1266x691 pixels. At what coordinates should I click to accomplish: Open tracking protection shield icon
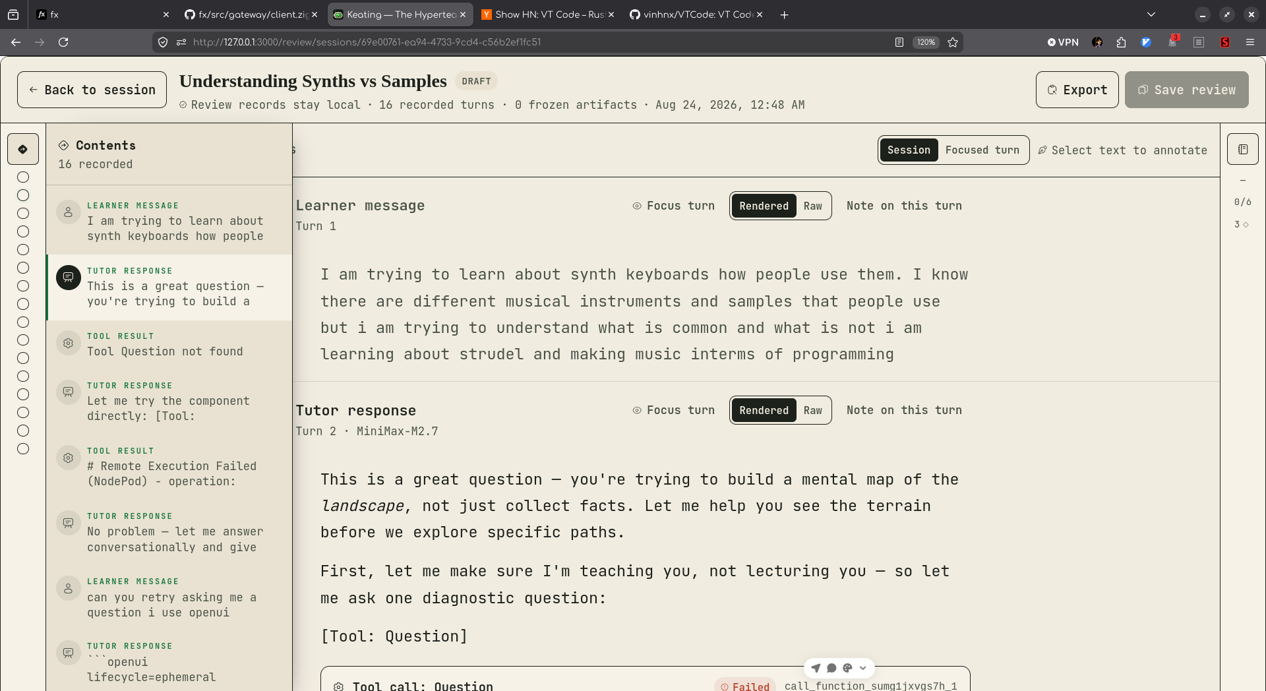[x=163, y=42]
